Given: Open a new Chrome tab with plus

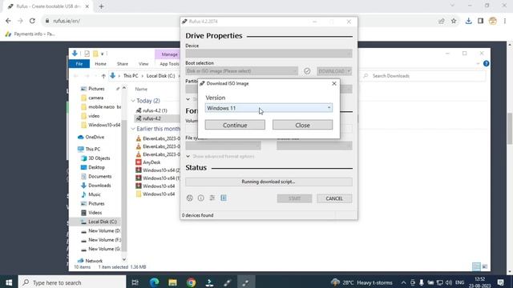Looking at the screenshot, I should click(x=101, y=6).
